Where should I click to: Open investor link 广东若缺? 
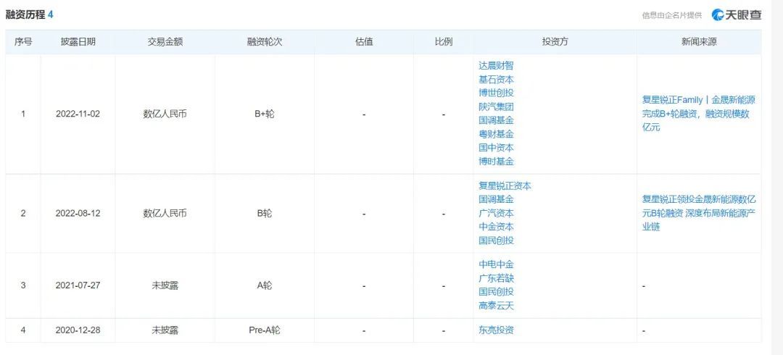pos(496,278)
